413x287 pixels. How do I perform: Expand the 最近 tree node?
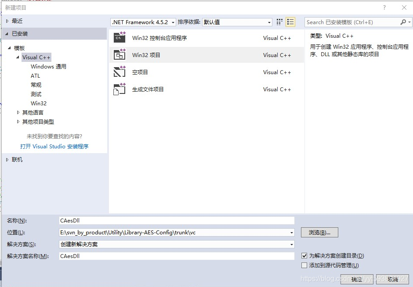[x=7, y=21]
